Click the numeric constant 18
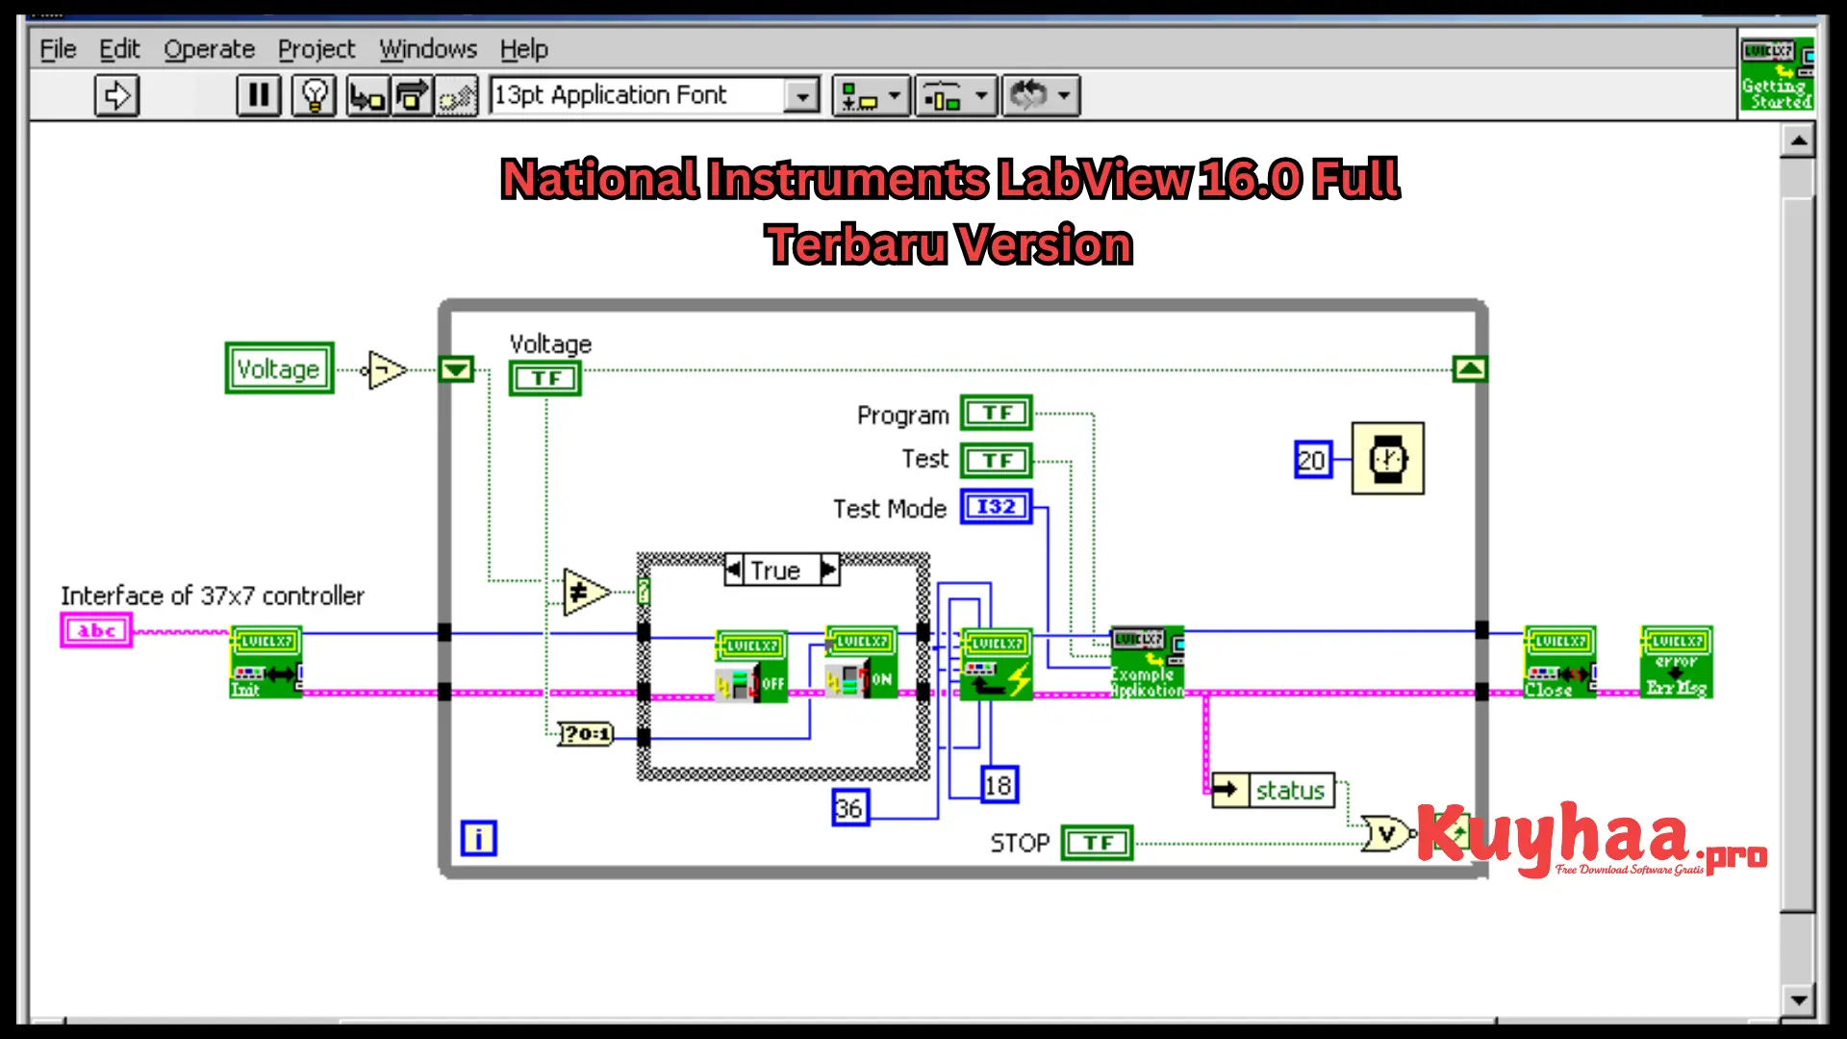 pos(999,786)
